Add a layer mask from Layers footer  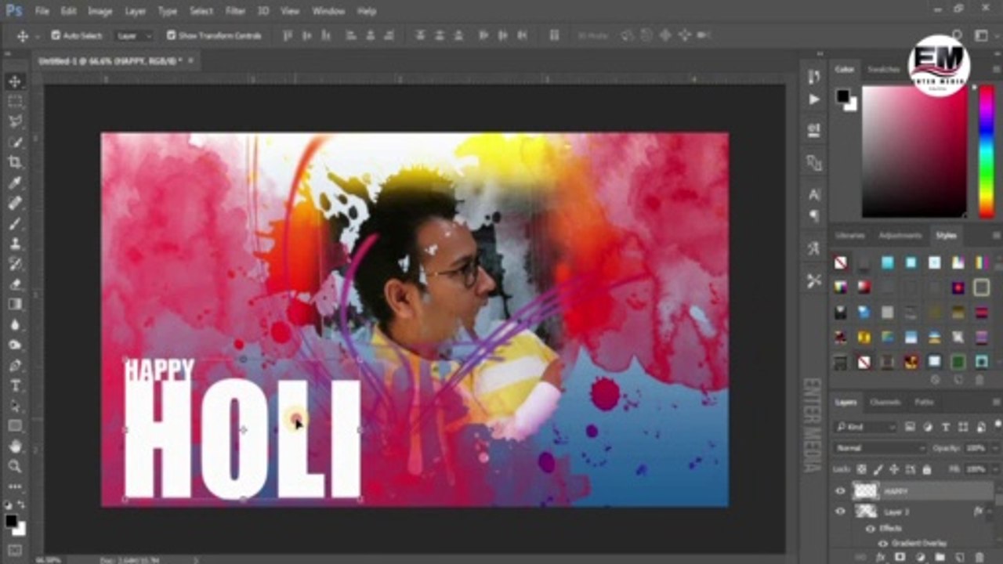coord(900,557)
